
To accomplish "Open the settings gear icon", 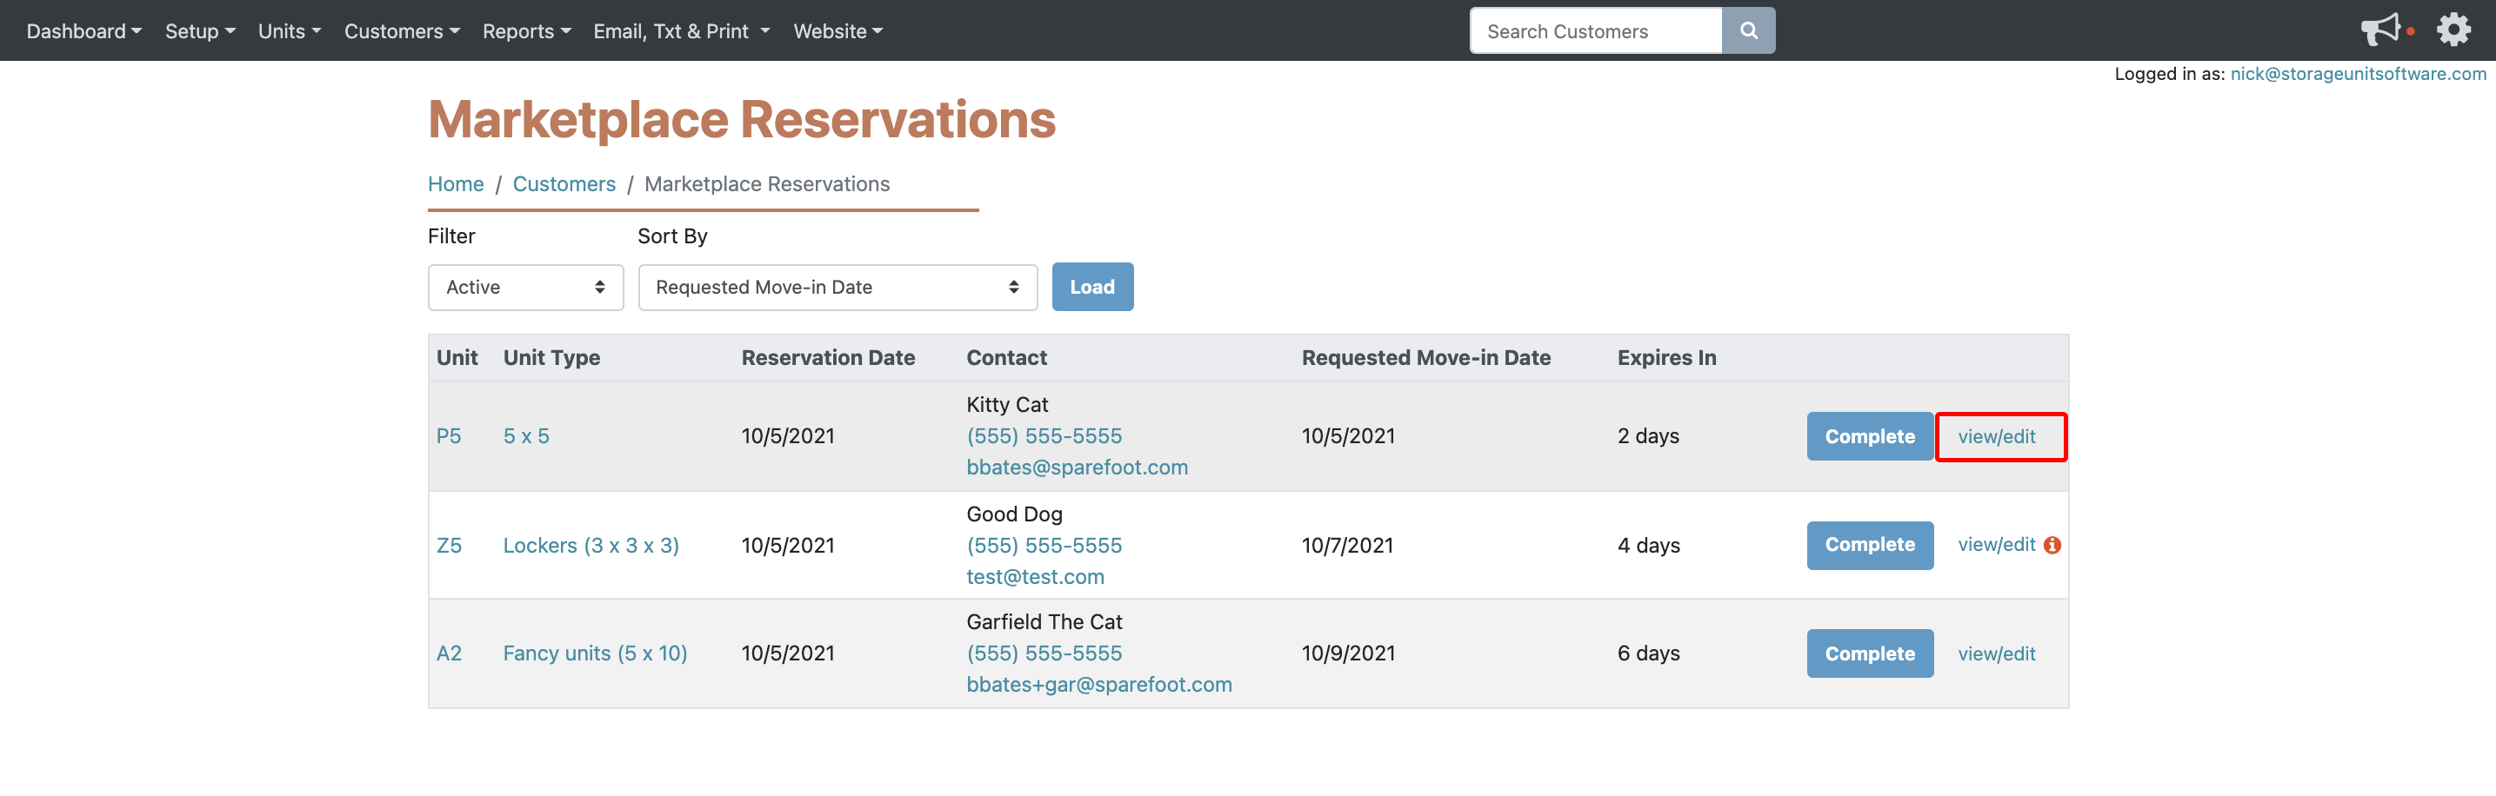I will point(2453,30).
